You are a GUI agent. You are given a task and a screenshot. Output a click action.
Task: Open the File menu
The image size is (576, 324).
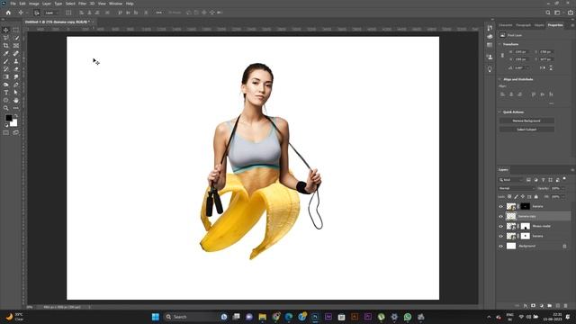(13, 4)
